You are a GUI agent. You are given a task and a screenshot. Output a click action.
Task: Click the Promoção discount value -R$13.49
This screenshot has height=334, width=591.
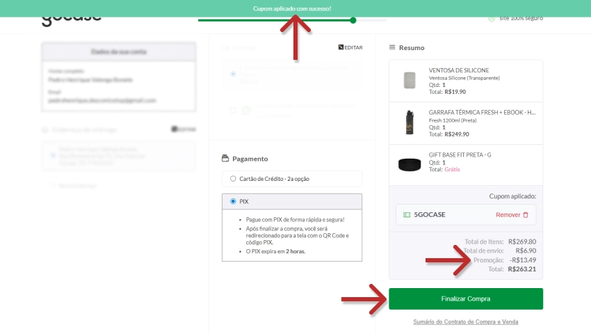(x=523, y=260)
